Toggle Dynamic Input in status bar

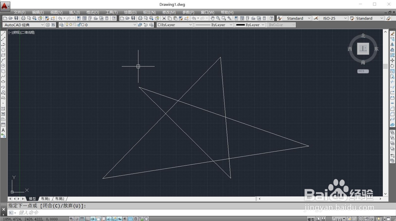pyautogui.click(x=120, y=219)
